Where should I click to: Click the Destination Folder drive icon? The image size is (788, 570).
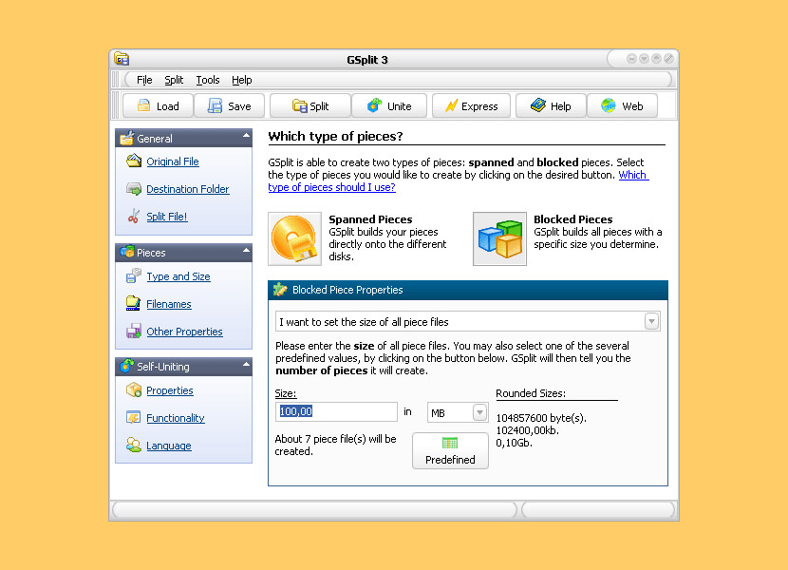[134, 189]
